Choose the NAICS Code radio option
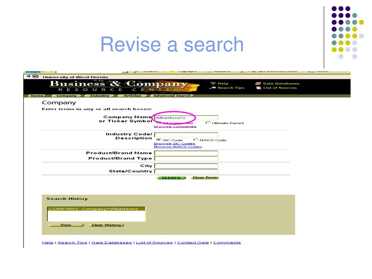Viewport: 372px width, 279px height. (196, 140)
